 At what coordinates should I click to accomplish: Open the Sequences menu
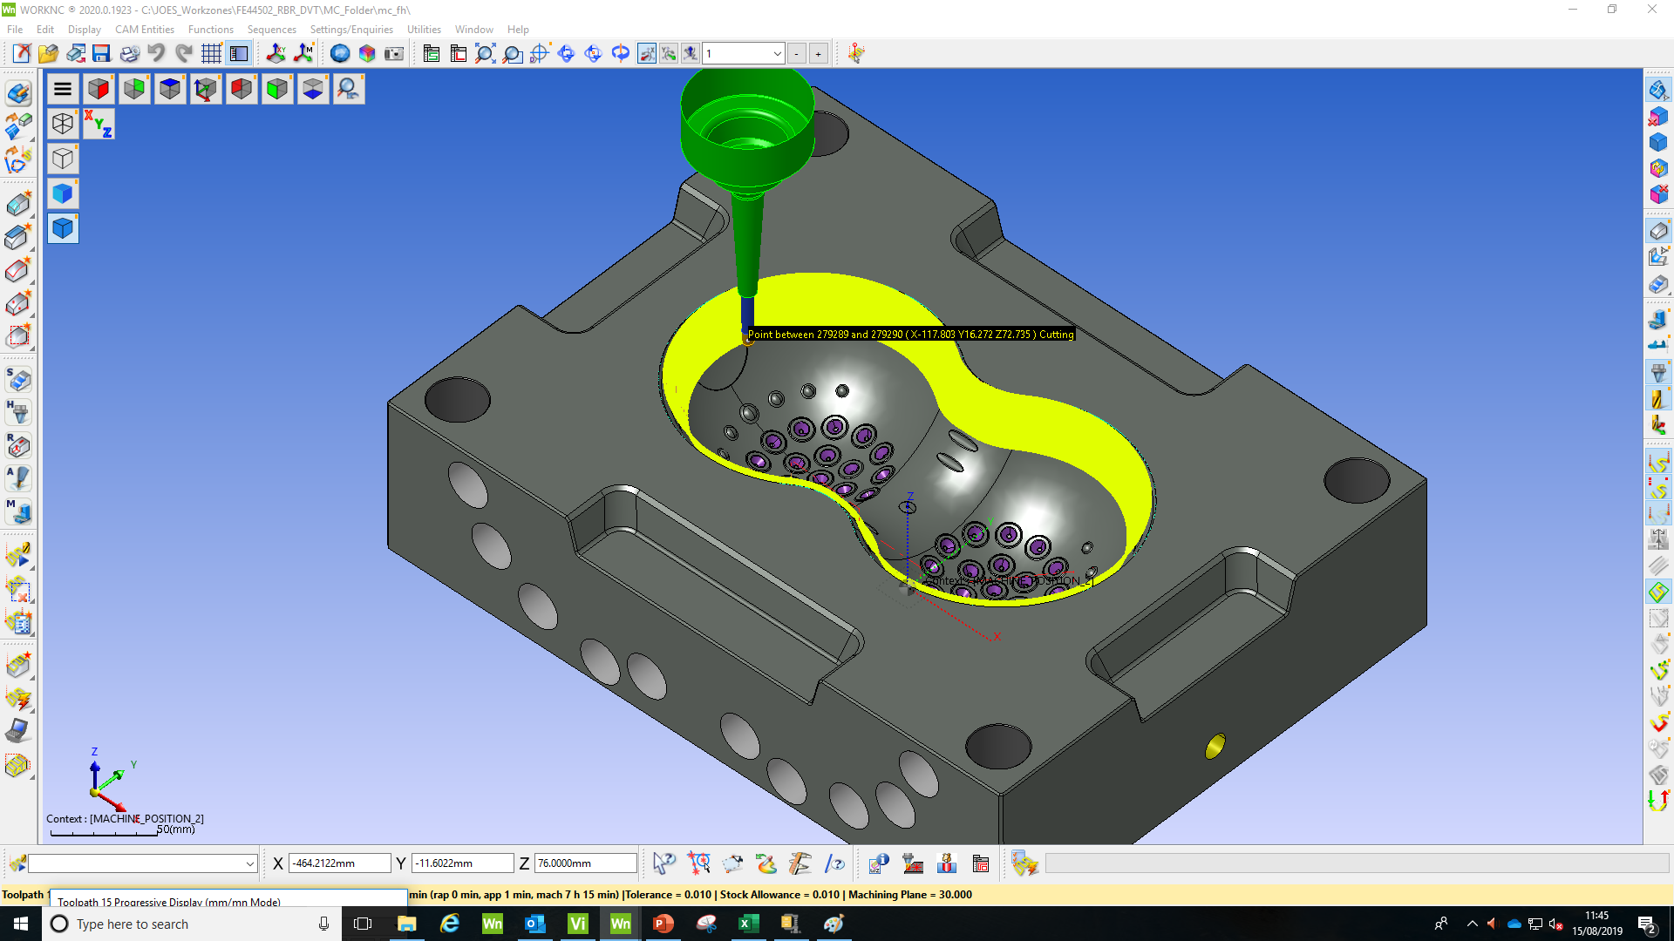(x=271, y=30)
